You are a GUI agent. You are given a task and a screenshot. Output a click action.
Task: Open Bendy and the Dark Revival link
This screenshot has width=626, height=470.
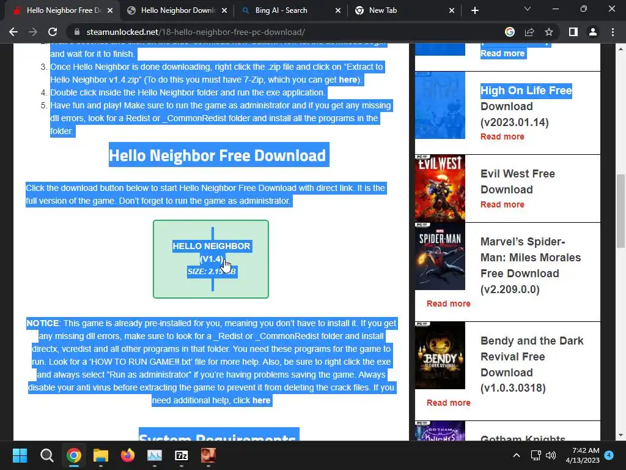tap(532, 364)
